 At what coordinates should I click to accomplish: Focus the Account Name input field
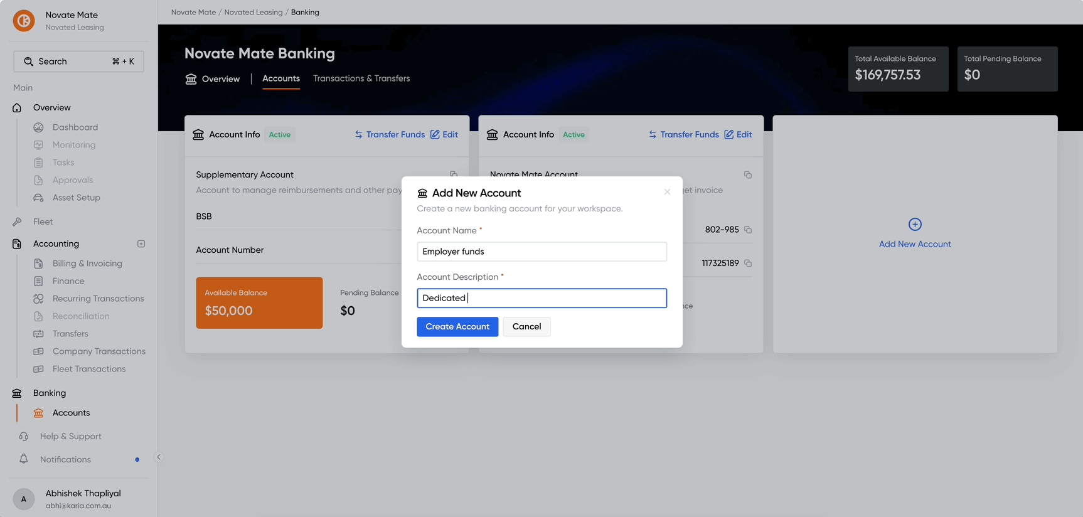[x=541, y=252]
